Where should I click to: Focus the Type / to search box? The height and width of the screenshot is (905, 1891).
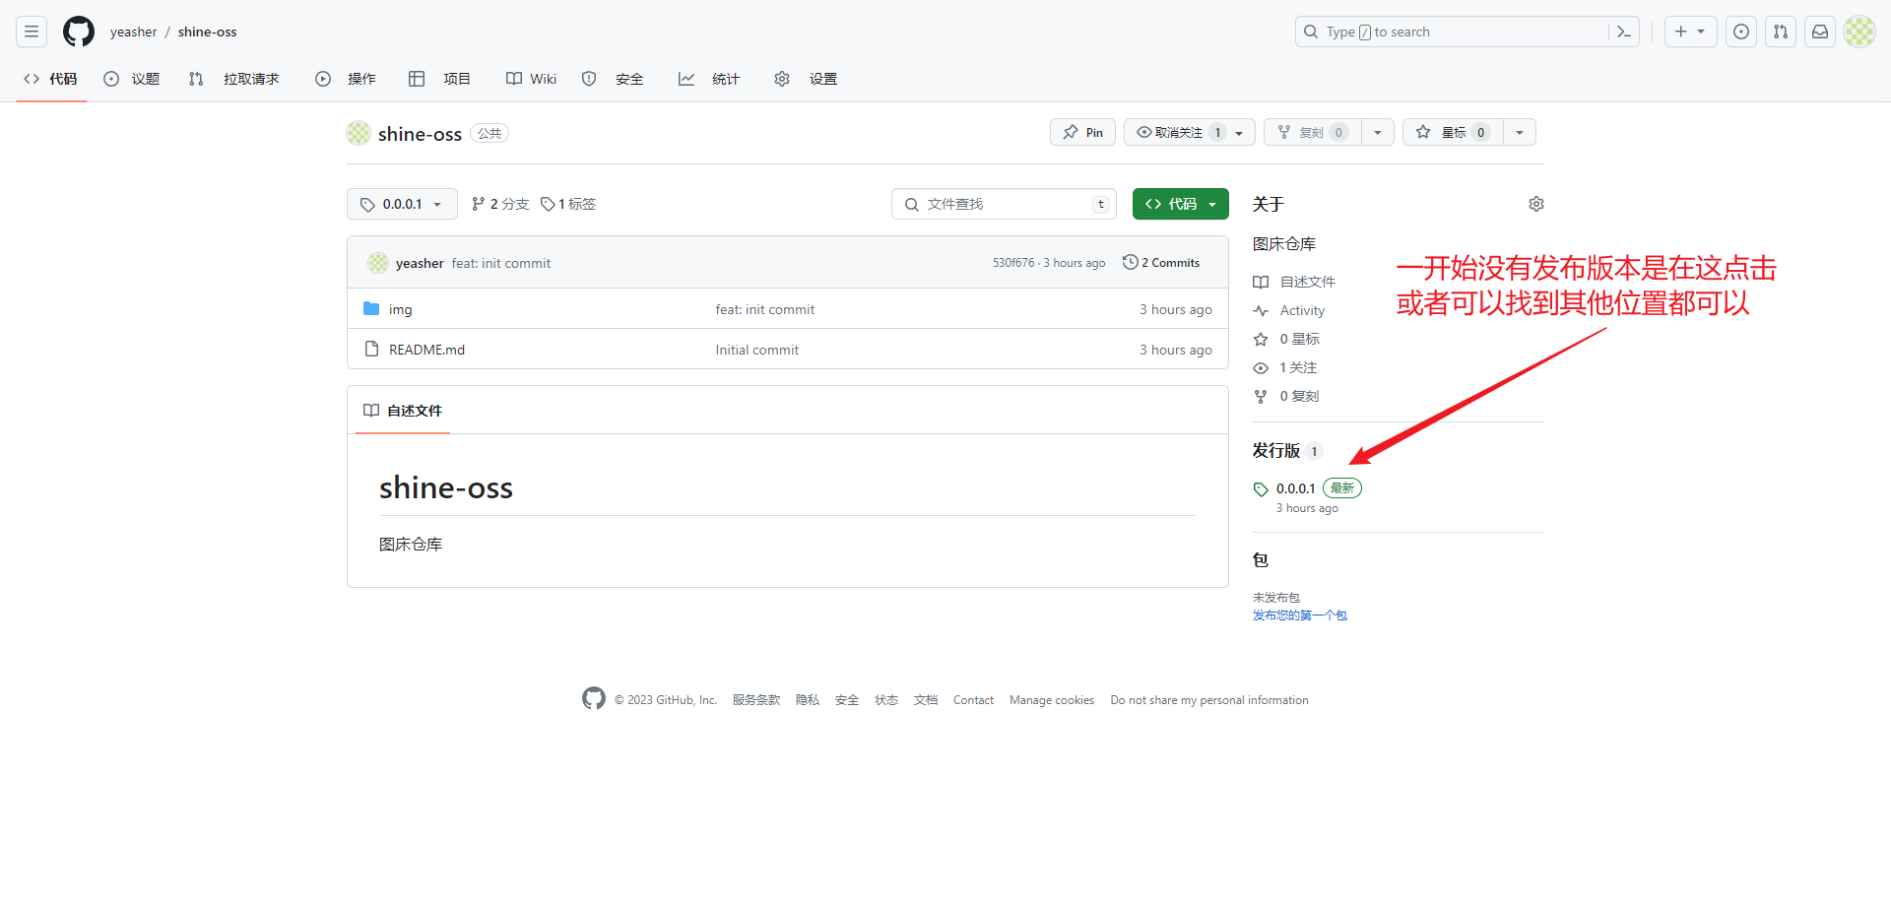1453,32
